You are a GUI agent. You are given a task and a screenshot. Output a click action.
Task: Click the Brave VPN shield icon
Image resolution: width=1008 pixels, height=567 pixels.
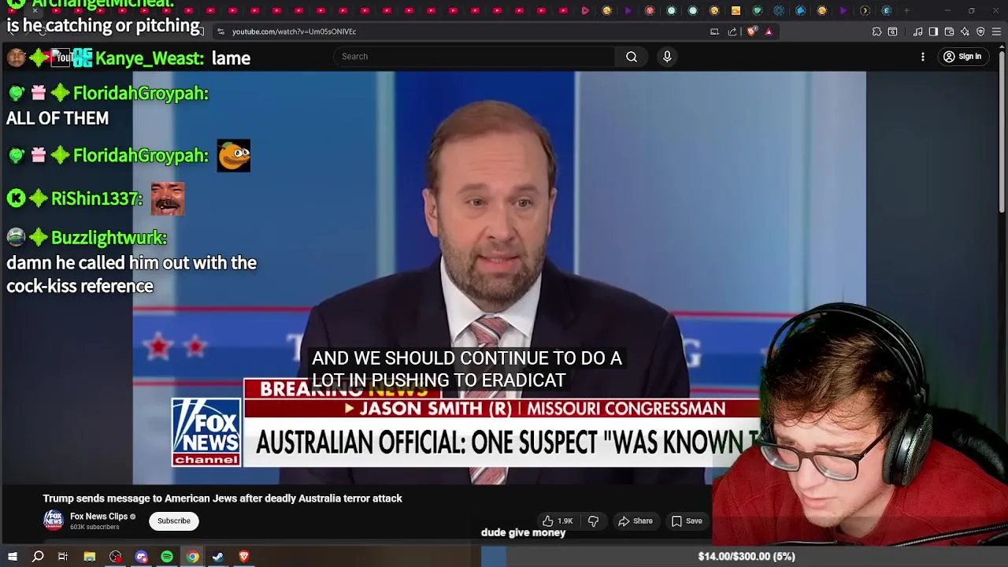[x=980, y=31]
